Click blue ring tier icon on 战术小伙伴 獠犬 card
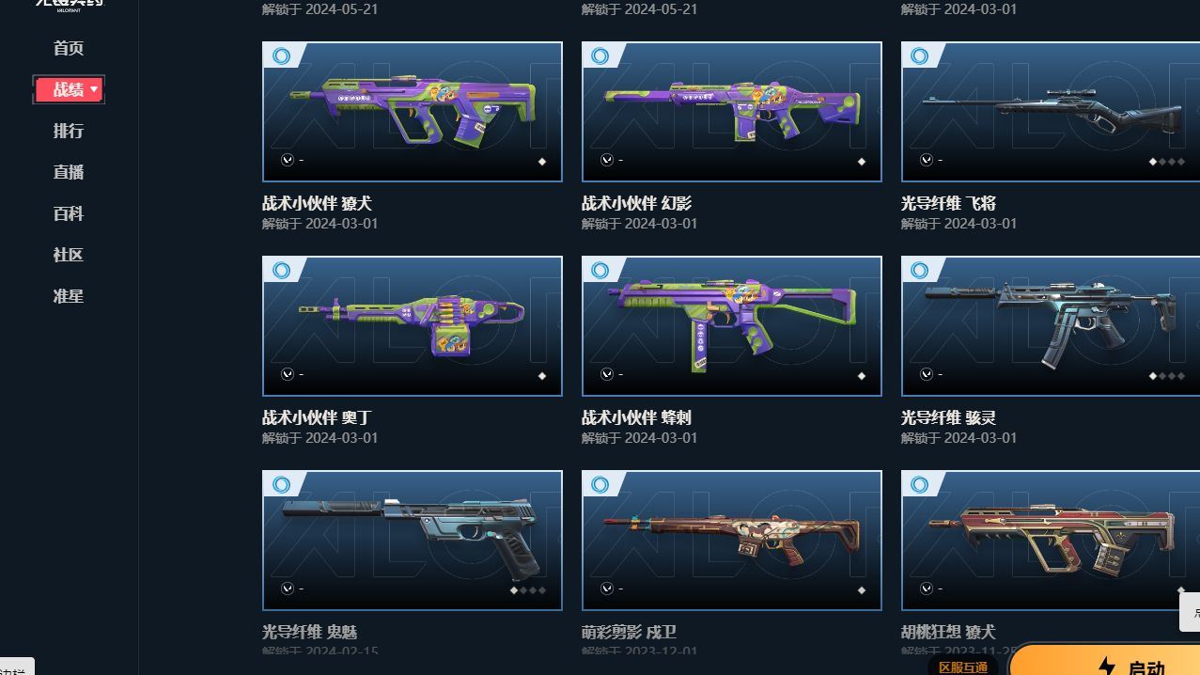This screenshot has height=675, width=1200. pos(281,56)
